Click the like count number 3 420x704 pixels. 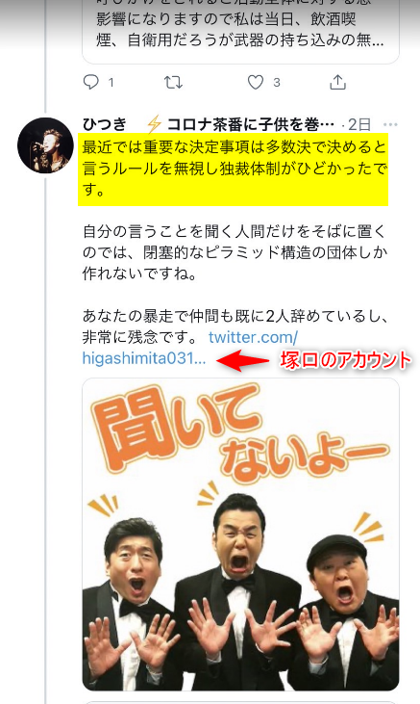tap(277, 83)
